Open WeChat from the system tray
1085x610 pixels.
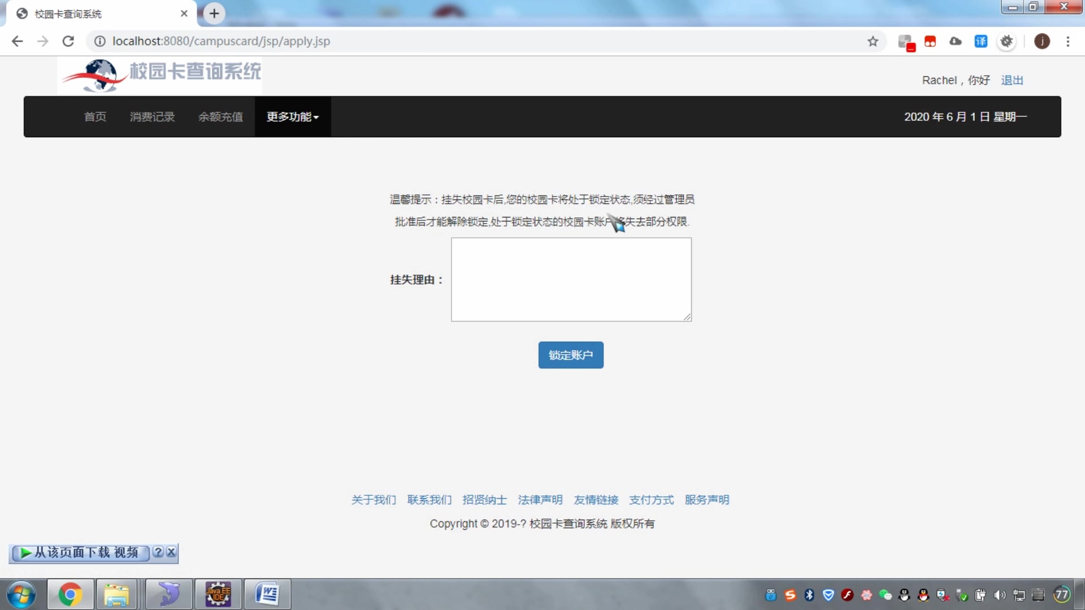tap(886, 595)
